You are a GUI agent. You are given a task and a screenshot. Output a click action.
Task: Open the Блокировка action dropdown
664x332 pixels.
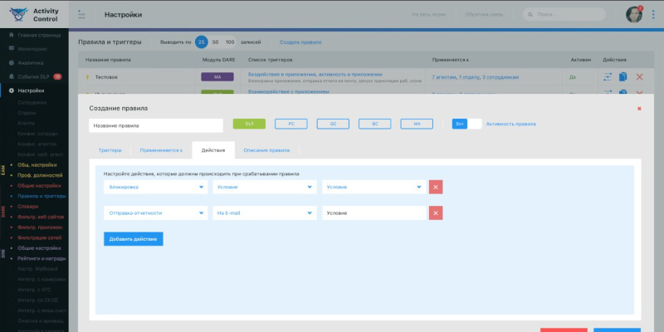coord(155,187)
